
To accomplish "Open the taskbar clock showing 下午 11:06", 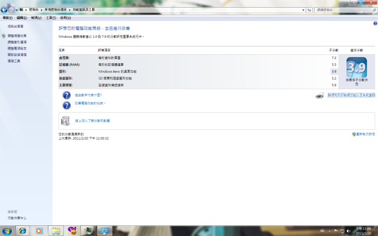I will (363, 231).
